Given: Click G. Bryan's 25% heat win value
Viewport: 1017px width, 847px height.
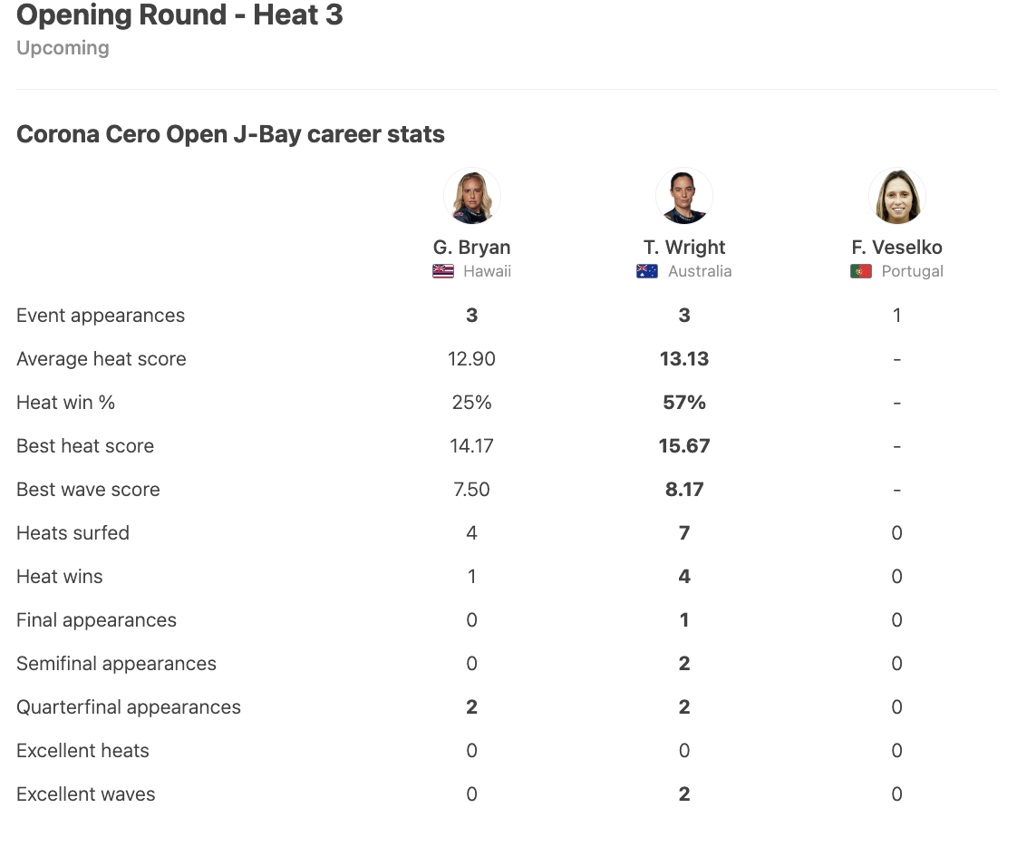Looking at the screenshot, I should point(471,403).
